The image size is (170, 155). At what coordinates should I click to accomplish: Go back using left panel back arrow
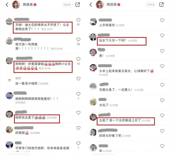click(7, 5)
